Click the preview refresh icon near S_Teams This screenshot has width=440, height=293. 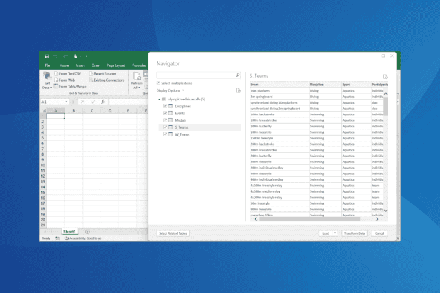pyautogui.click(x=385, y=77)
